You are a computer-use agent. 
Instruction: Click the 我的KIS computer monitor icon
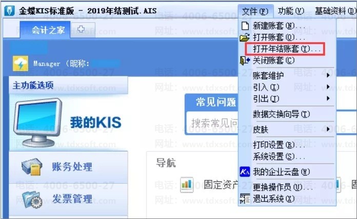click(38, 122)
